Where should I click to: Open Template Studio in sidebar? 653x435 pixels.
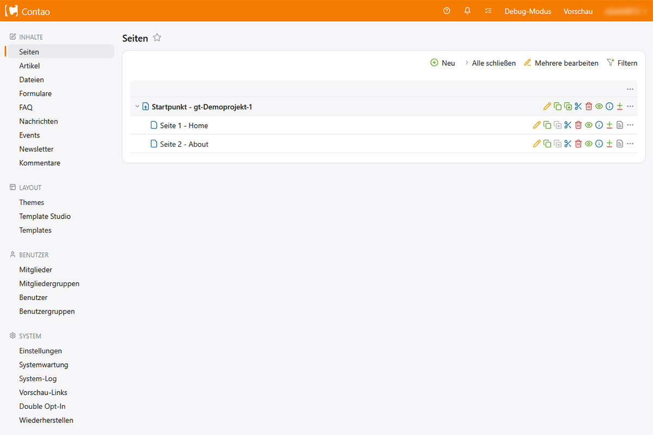(x=45, y=216)
